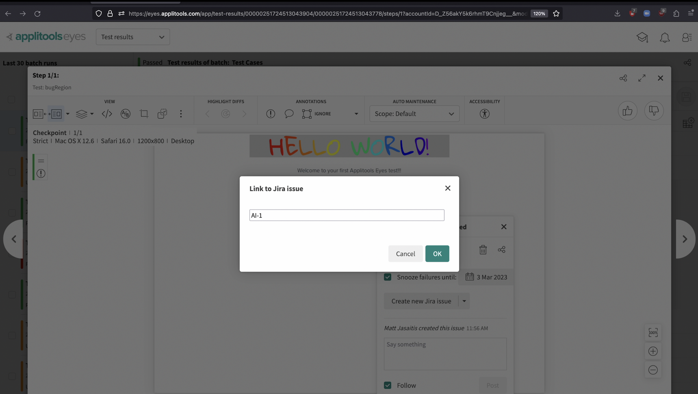Open more view options kebab menu
Image resolution: width=698 pixels, height=394 pixels.
coord(181,114)
